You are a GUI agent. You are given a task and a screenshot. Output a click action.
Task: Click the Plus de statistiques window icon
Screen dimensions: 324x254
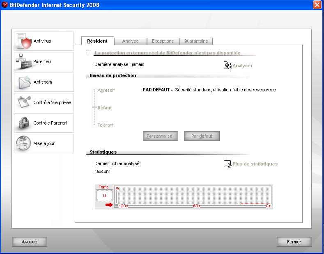228,164
